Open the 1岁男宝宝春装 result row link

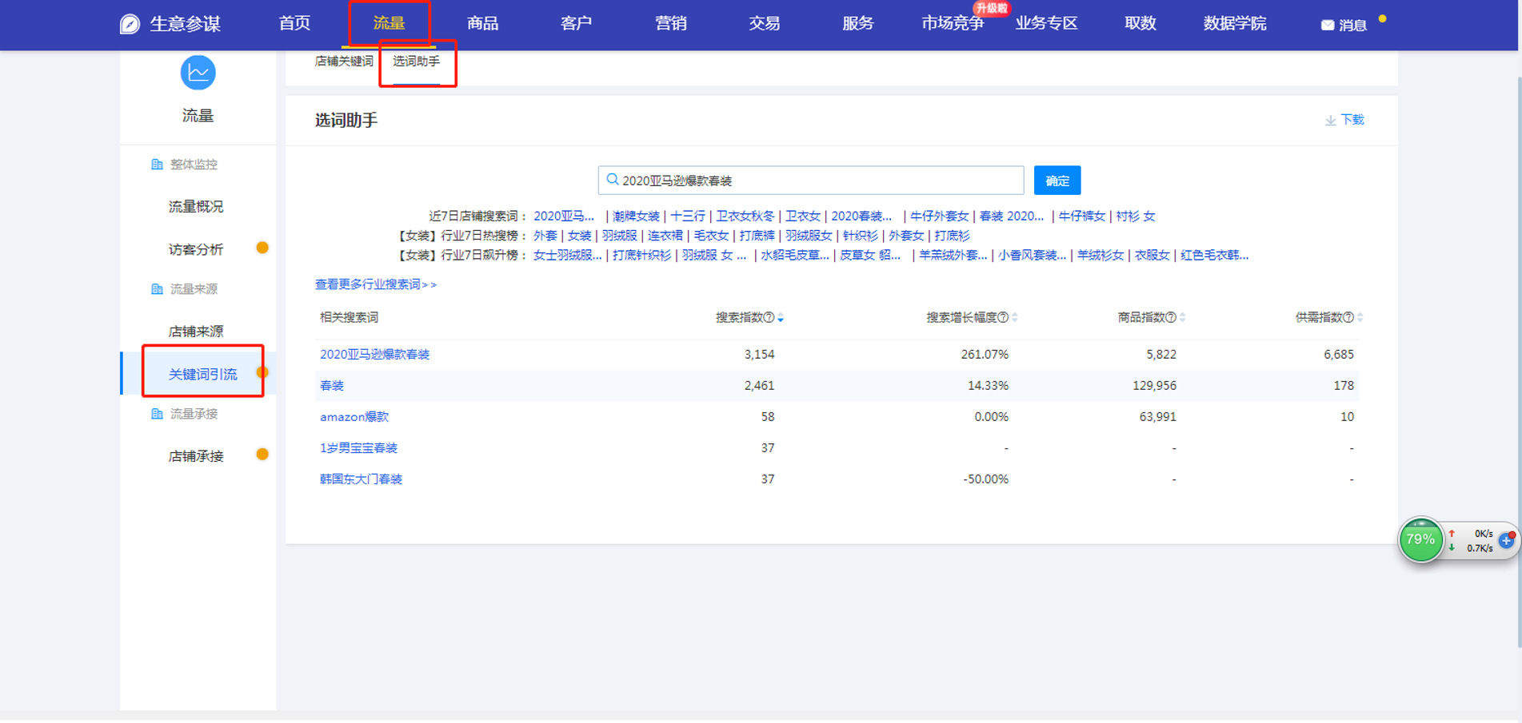(x=358, y=448)
